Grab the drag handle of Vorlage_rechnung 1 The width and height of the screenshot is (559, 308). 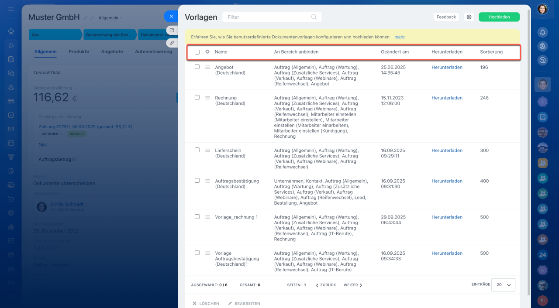click(x=208, y=217)
